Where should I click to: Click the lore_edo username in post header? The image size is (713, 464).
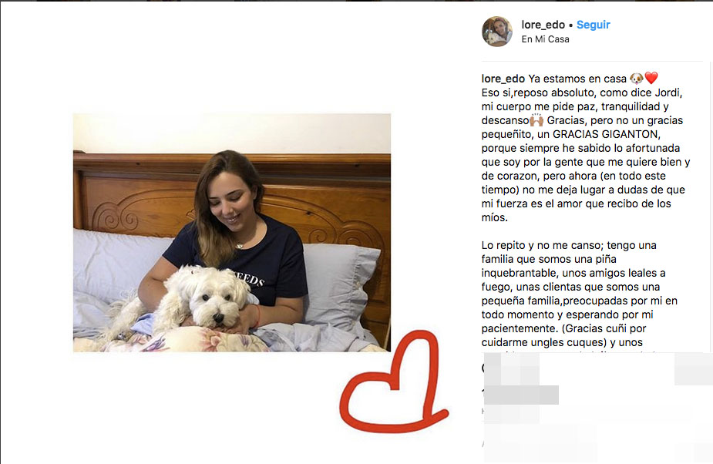(543, 25)
